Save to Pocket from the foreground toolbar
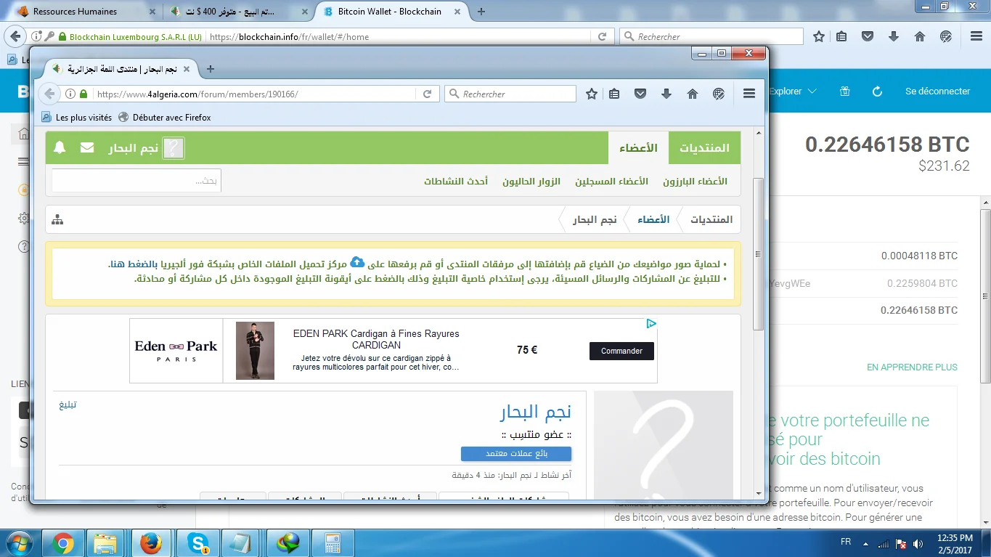Screen dimensions: 991x557 tap(640, 94)
